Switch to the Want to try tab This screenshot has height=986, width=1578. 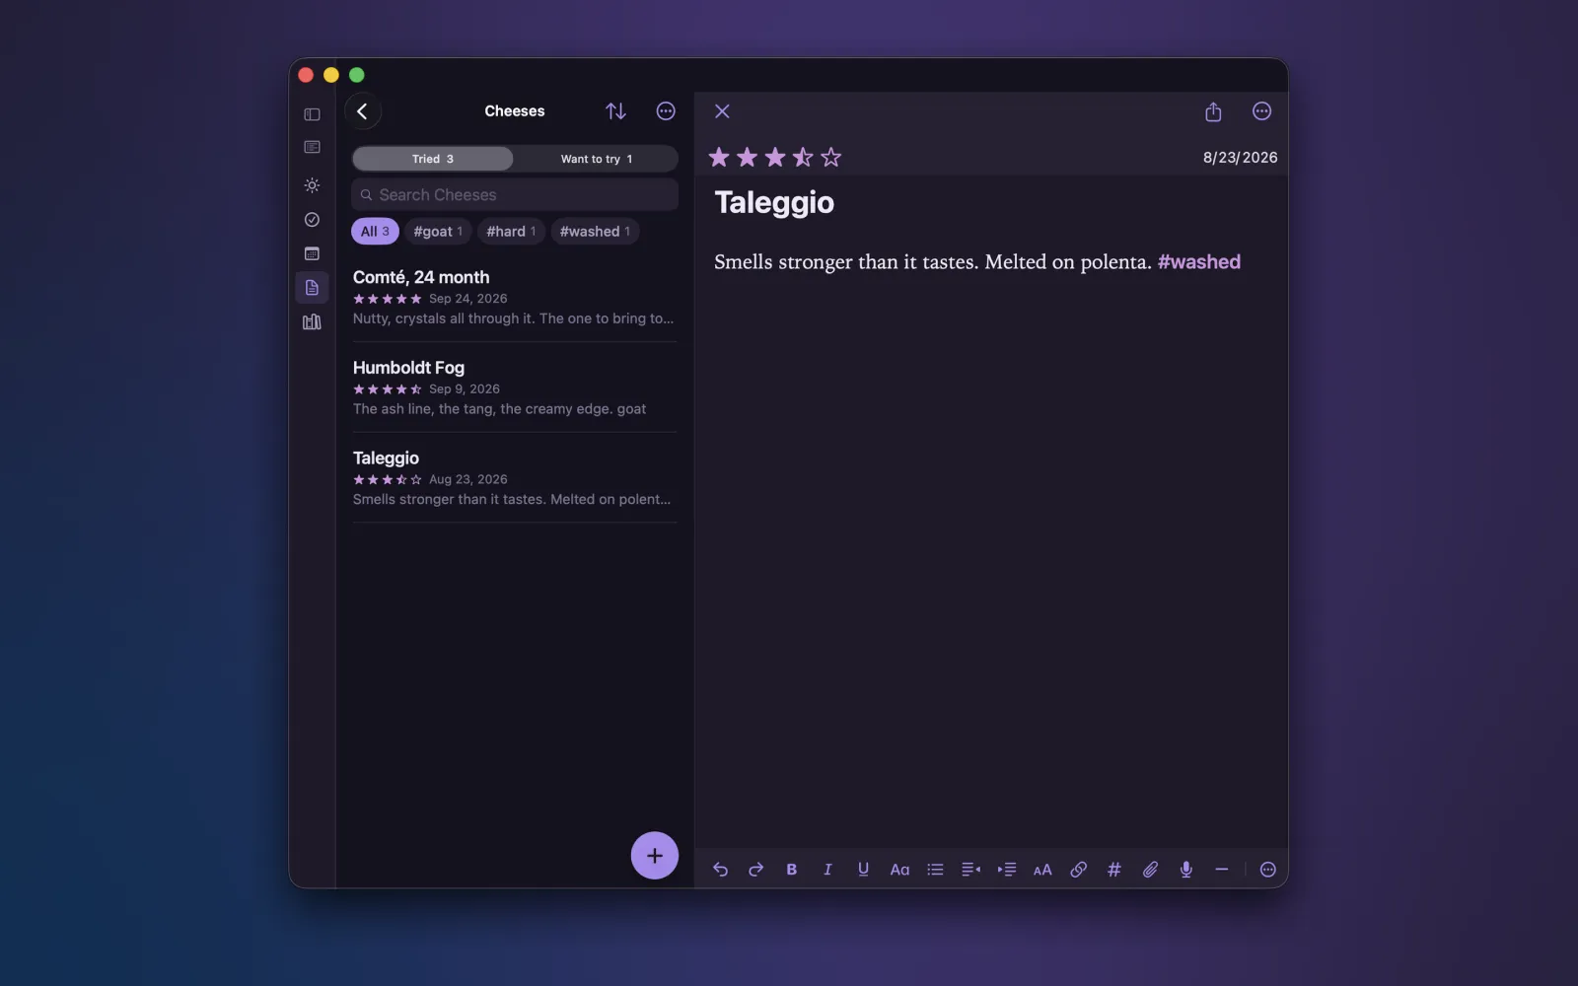click(x=597, y=159)
